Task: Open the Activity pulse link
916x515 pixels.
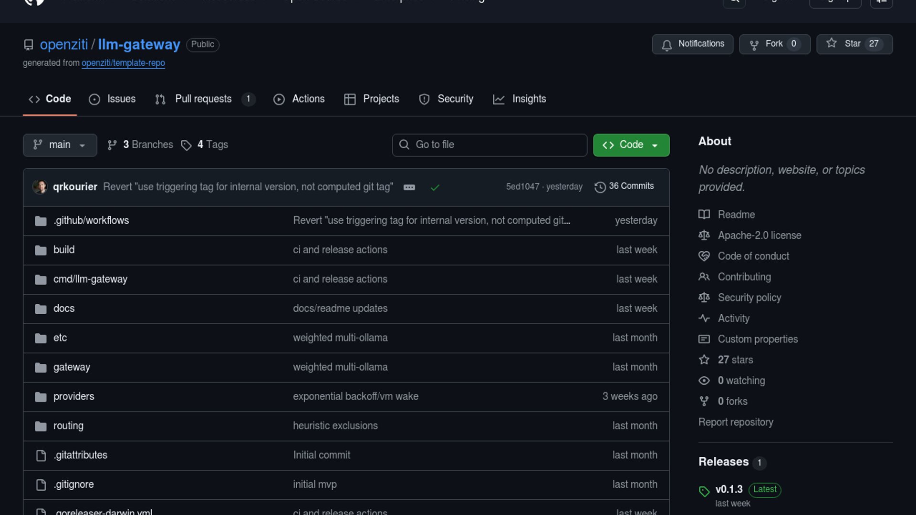Action: coord(733,319)
